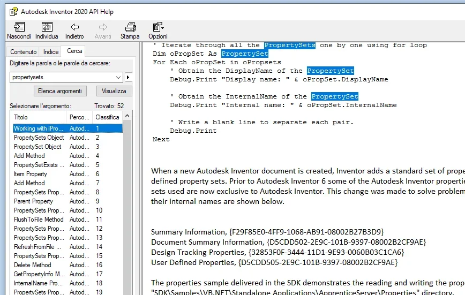
Task: Click the 'User Defined Properties' GUID line
Action: tap(274, 263)
